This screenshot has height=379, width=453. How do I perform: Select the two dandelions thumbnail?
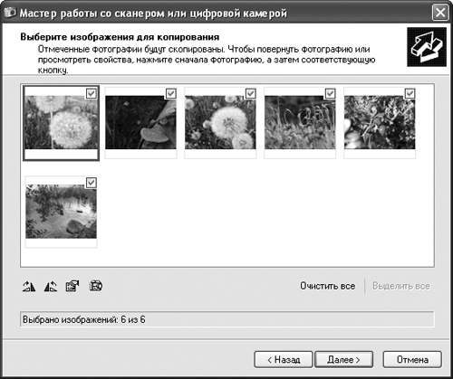220,122
